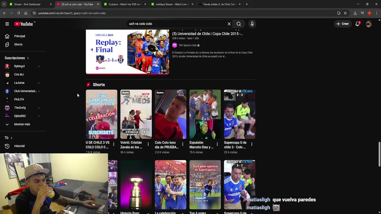Click the Crear button
The image size is (381, 214).
point(342,24)
